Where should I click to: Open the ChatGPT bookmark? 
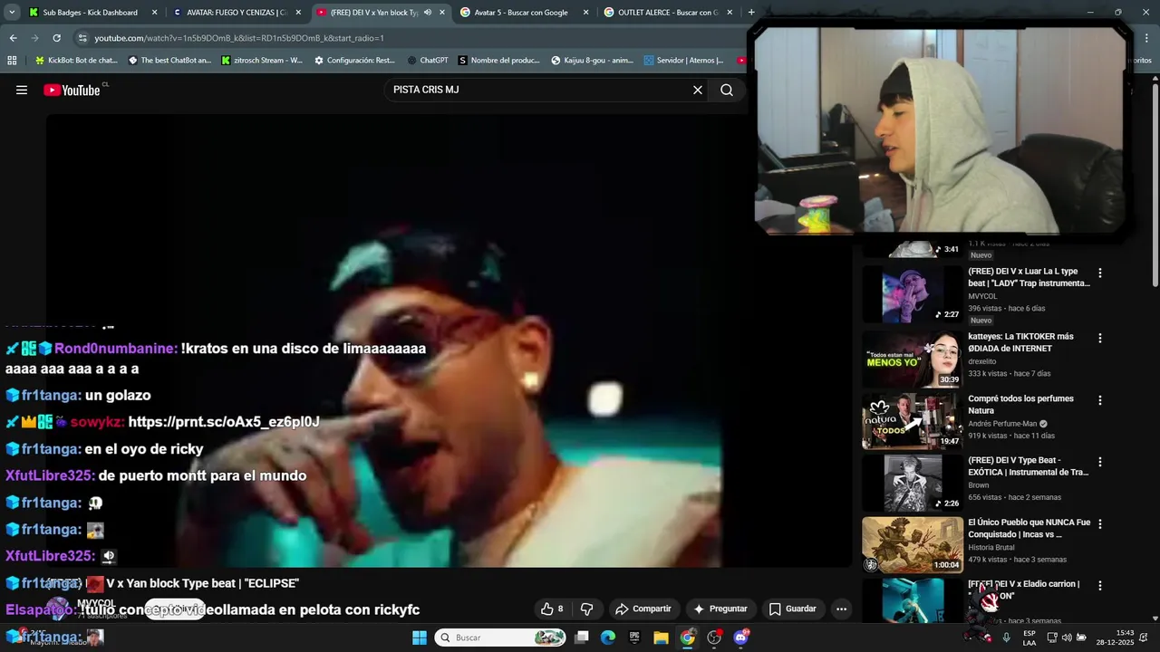coord(428,61)
